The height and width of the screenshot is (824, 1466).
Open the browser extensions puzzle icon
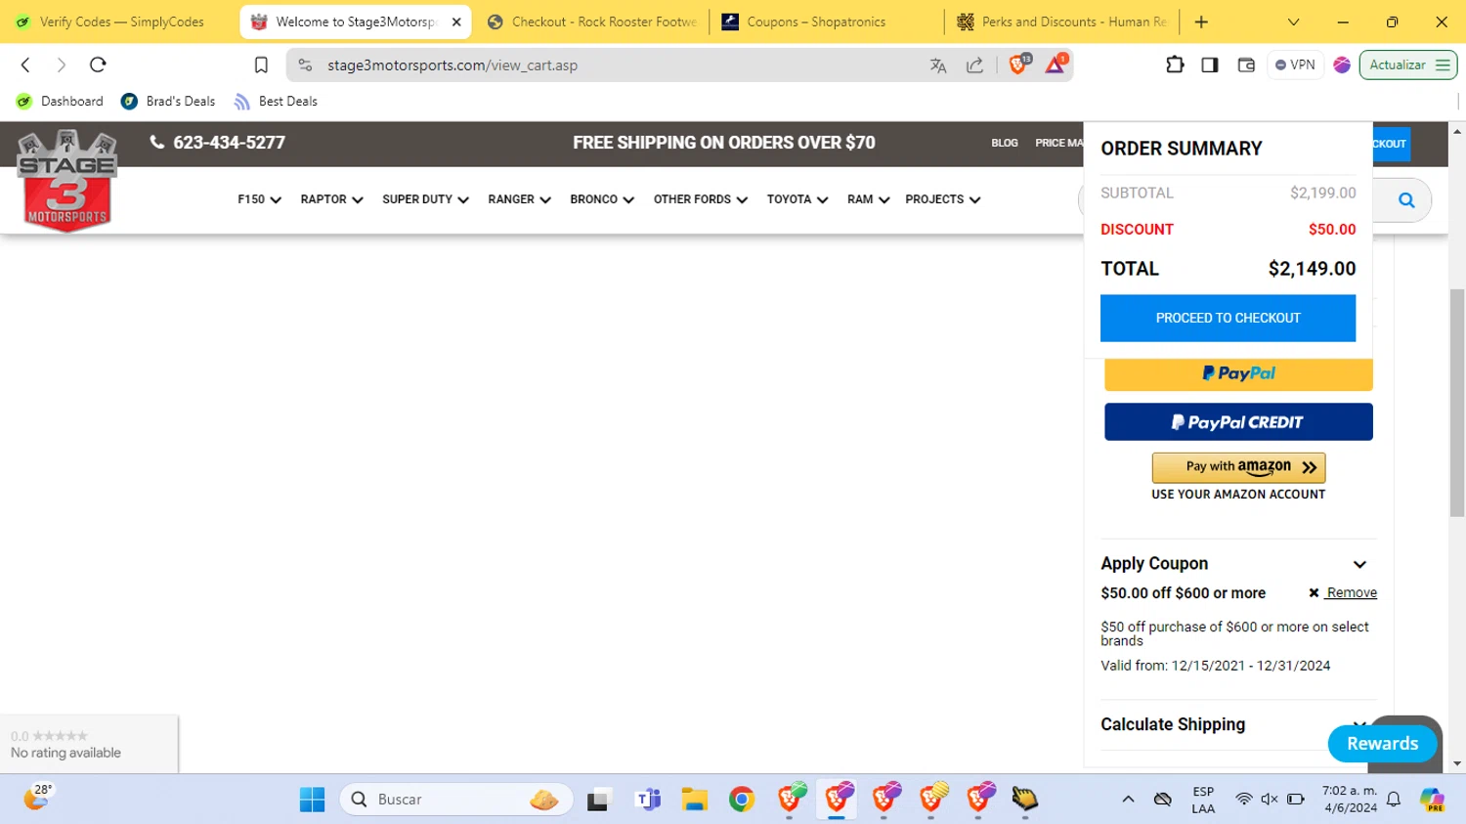[x=1175, y=65]
